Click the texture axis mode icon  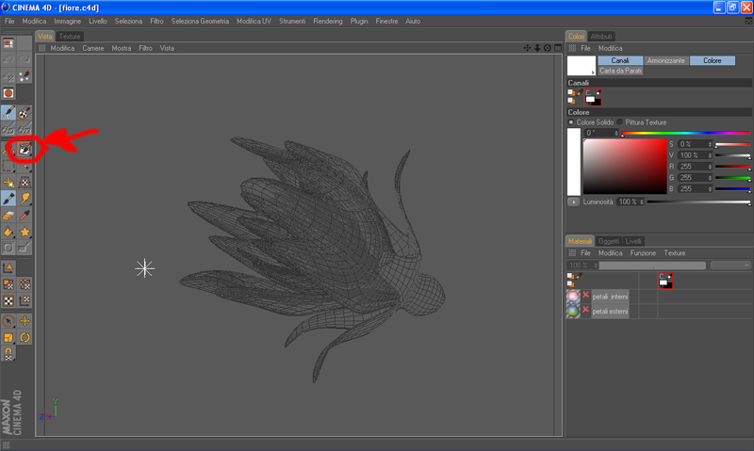tap(25, 300)
